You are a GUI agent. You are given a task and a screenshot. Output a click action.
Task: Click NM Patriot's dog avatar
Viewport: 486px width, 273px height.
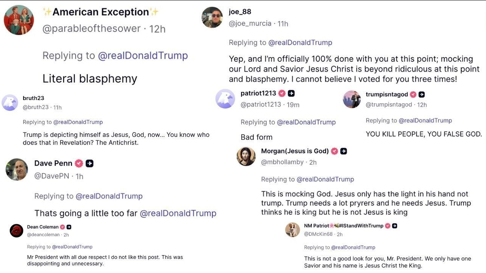click(x=292, y=230)
